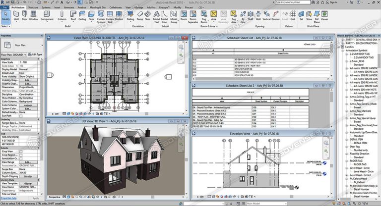The height and width of the screenshot is (206, 381).
Task: Collapse the Graphics section in Properties
Action: [x=38, y=59]
